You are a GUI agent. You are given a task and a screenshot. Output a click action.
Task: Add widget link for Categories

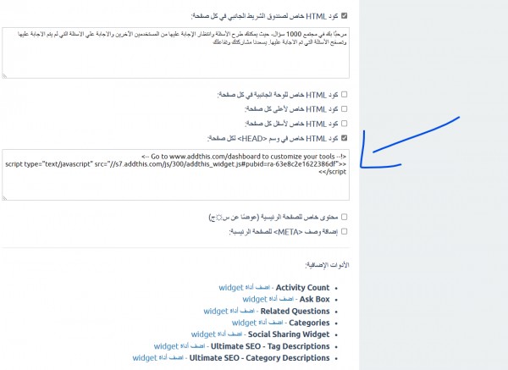coord(257,323)
